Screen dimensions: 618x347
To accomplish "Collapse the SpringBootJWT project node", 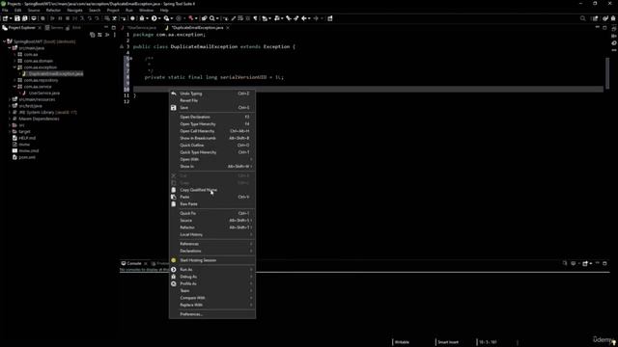I will tap(4, 41).
